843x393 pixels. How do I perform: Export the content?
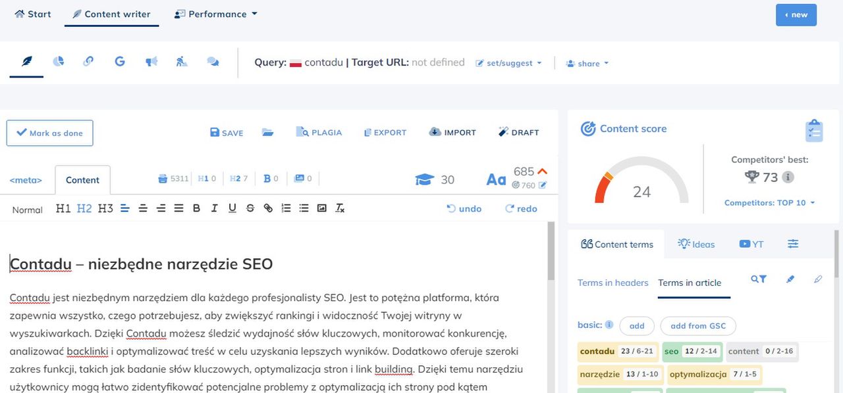point(385,132)
